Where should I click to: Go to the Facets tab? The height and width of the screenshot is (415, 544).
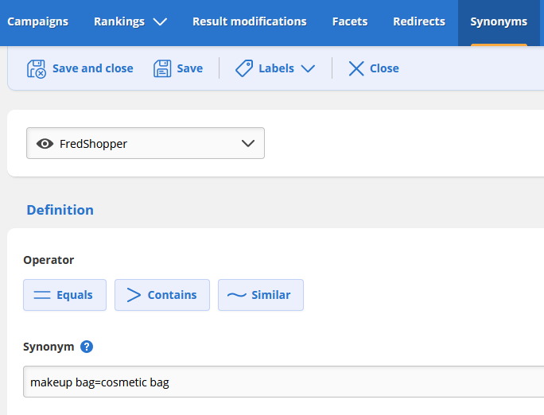click(x=349, y=21)
